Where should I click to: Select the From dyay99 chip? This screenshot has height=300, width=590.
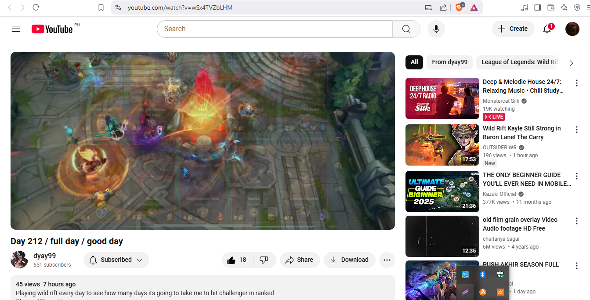(x=449, y=62)
